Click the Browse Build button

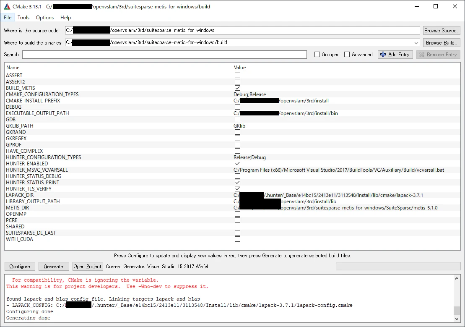coord(442,42)
